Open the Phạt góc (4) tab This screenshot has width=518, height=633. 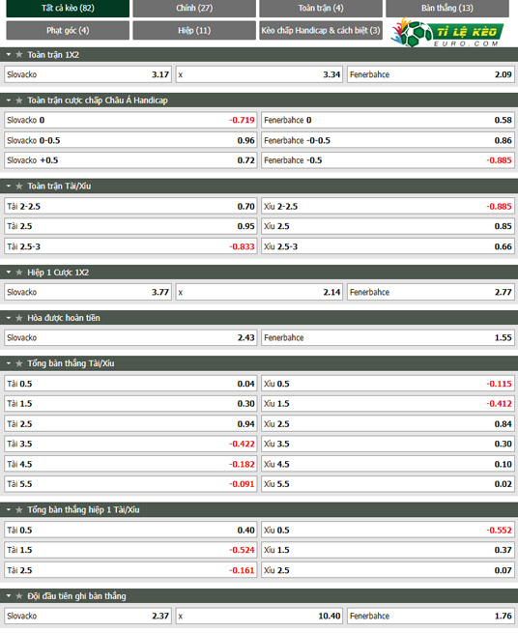pos(68,30)
